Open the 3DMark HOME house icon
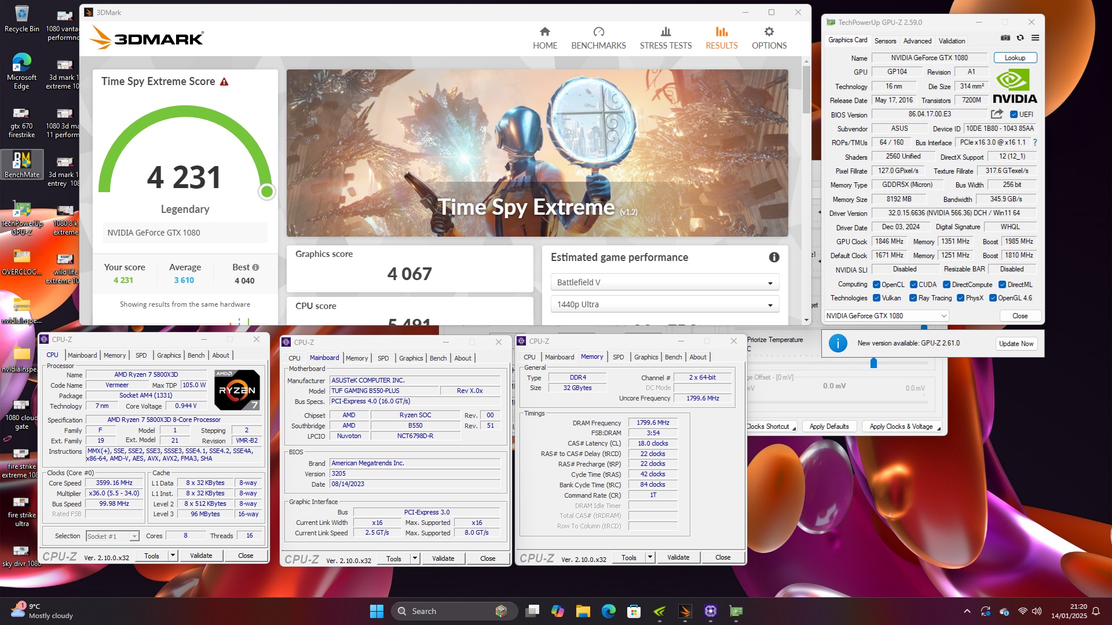Image resolution: width=1112 pixels, height=625 pixels. click(x=544, y=32)
